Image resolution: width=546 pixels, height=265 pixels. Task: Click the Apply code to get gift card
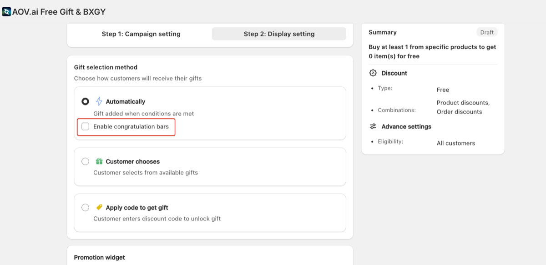click(x=210, y=213)
